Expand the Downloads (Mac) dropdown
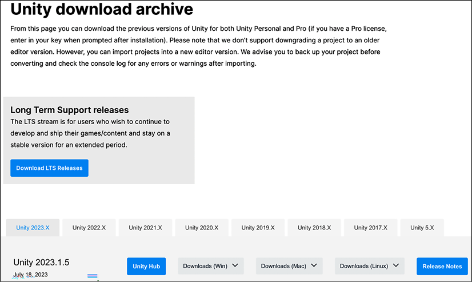 click(289, 266)
